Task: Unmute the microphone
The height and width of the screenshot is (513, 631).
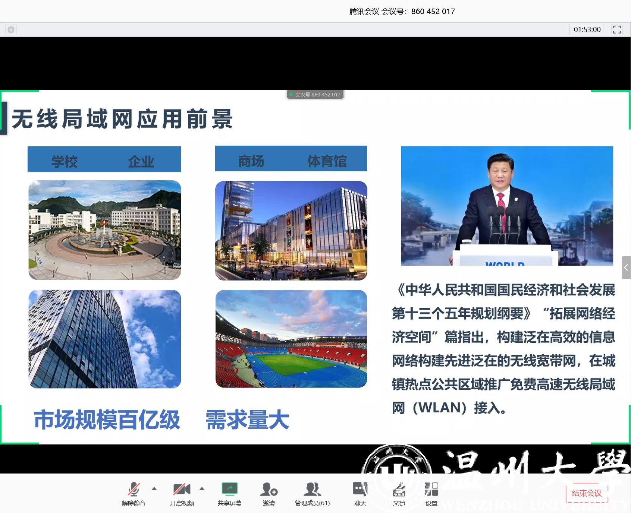Action: point(134,493)
